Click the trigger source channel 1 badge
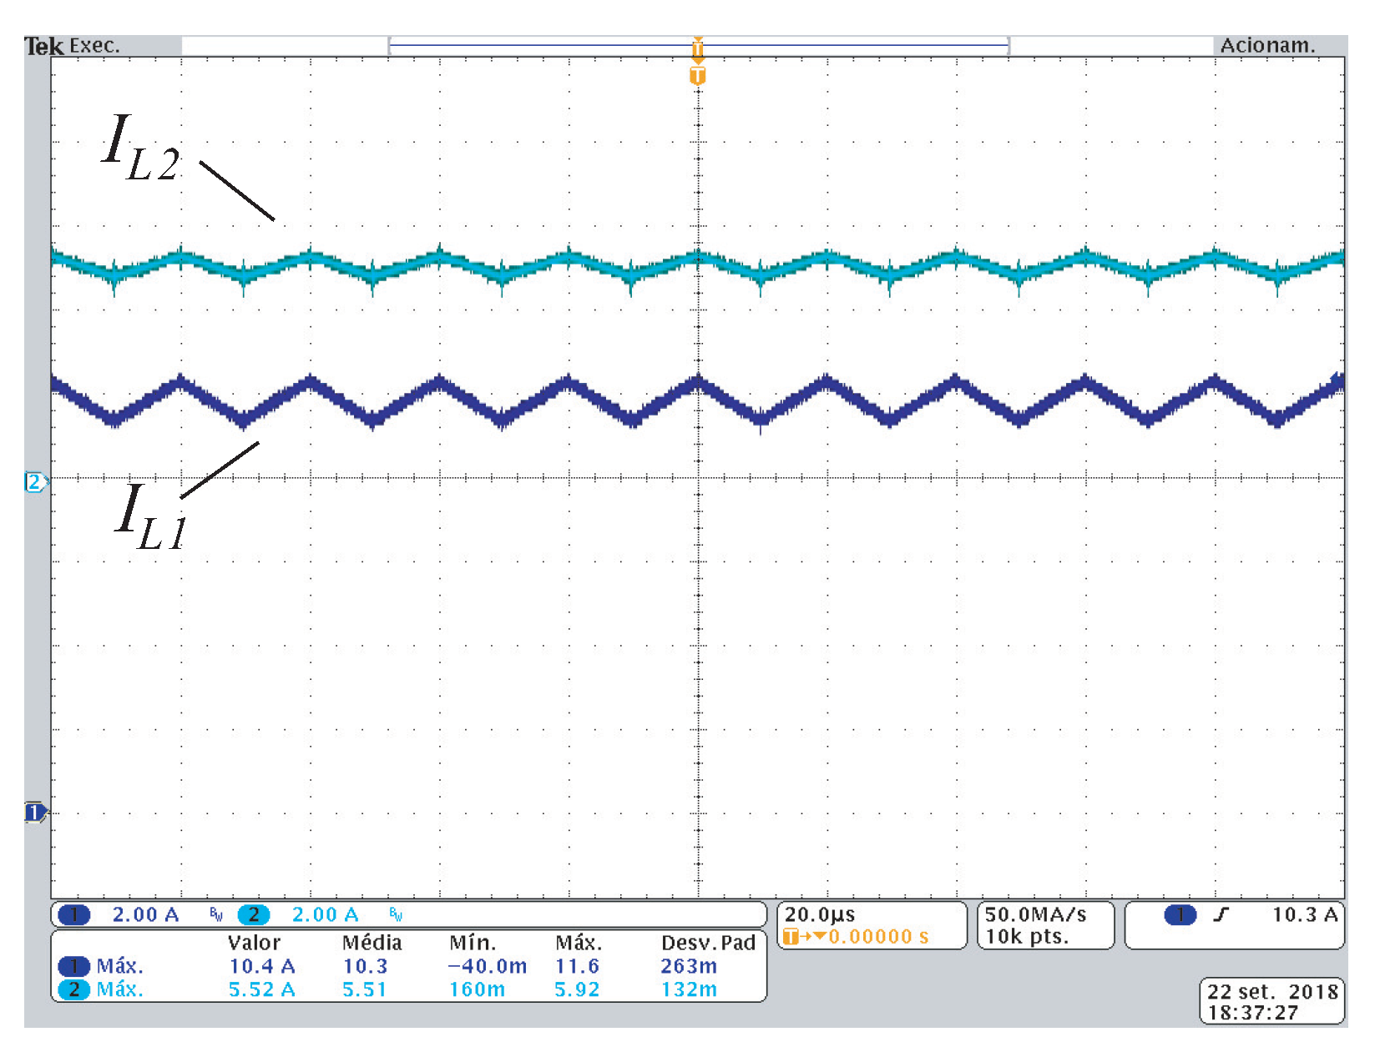This screenshot has height=1057, width=1375. pyautogui.click(x=1180, y=914)
